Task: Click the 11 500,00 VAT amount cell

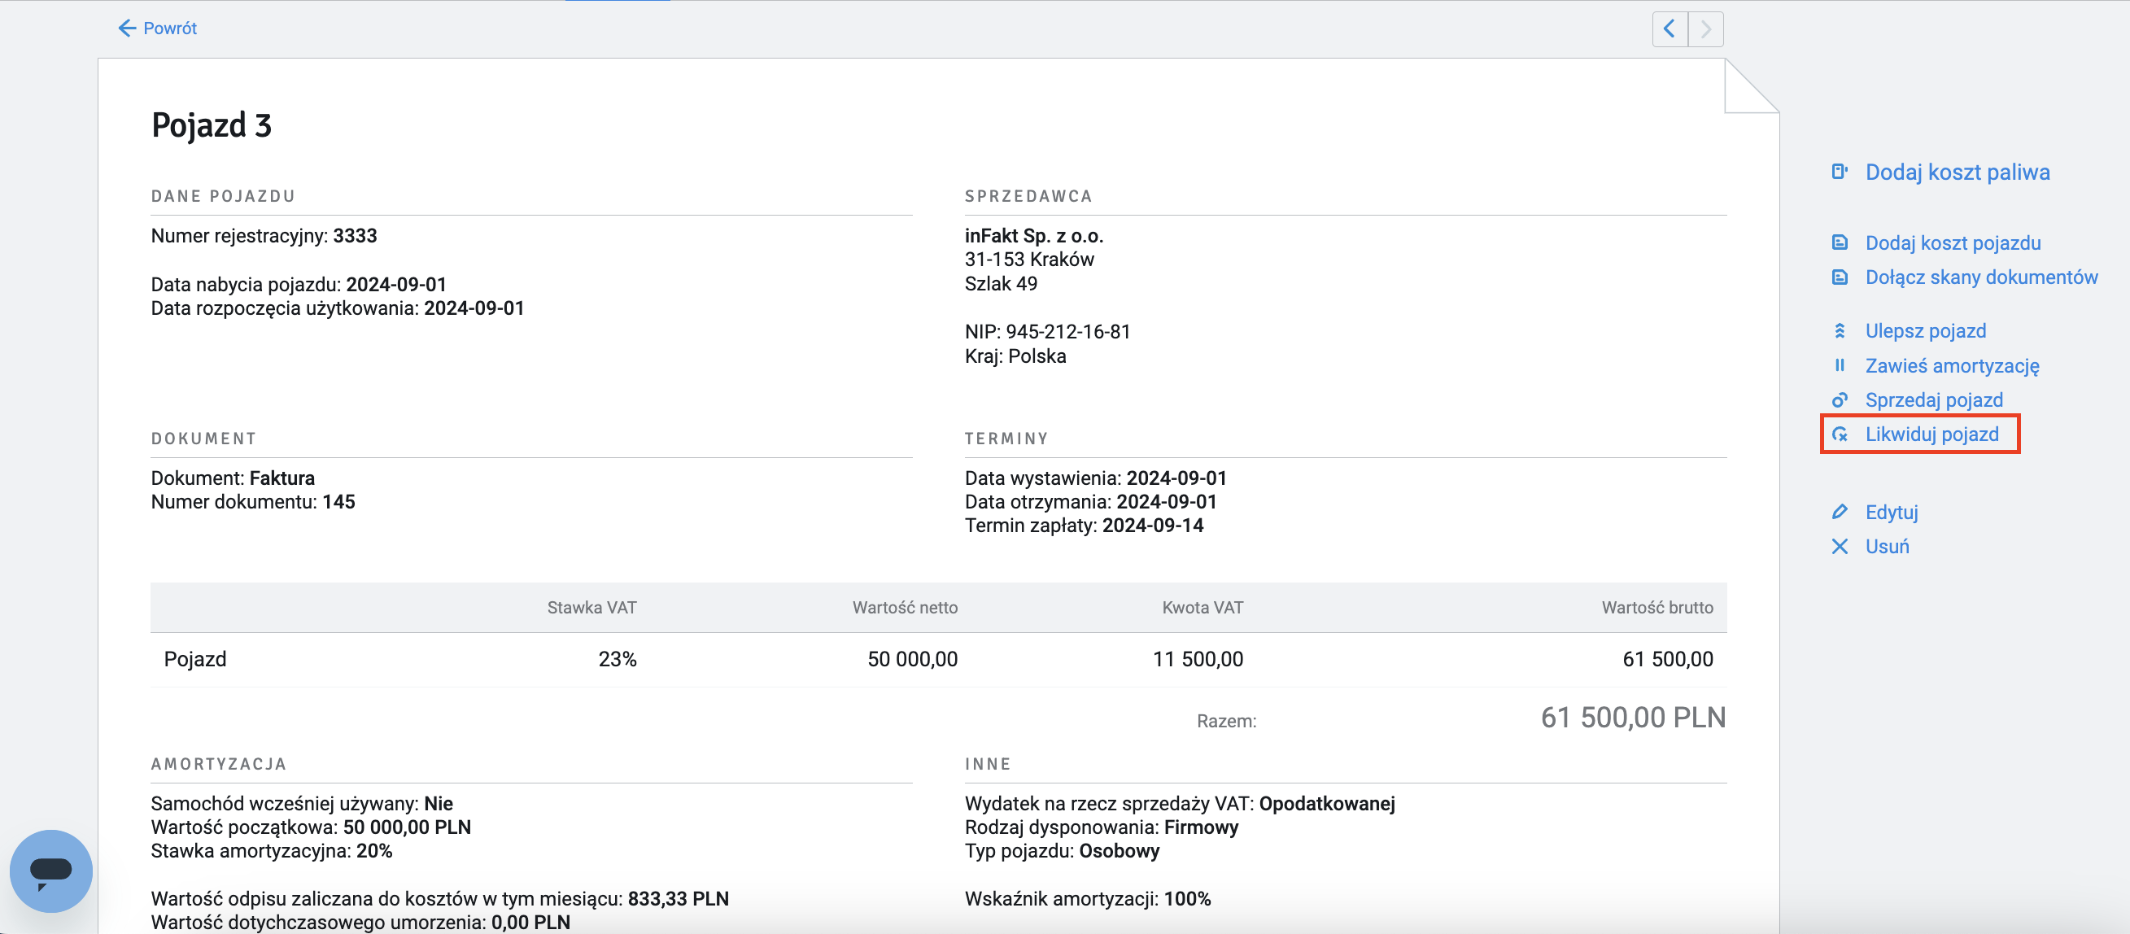Action: (x=1198, y=660)
